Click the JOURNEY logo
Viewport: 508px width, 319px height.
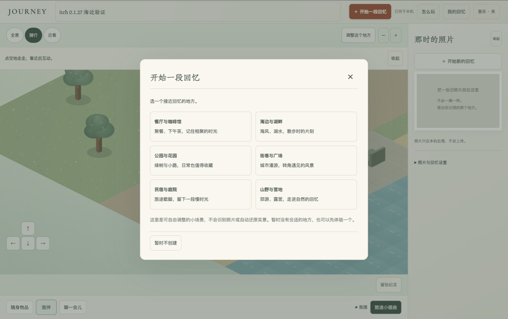[x=27, y=12]
